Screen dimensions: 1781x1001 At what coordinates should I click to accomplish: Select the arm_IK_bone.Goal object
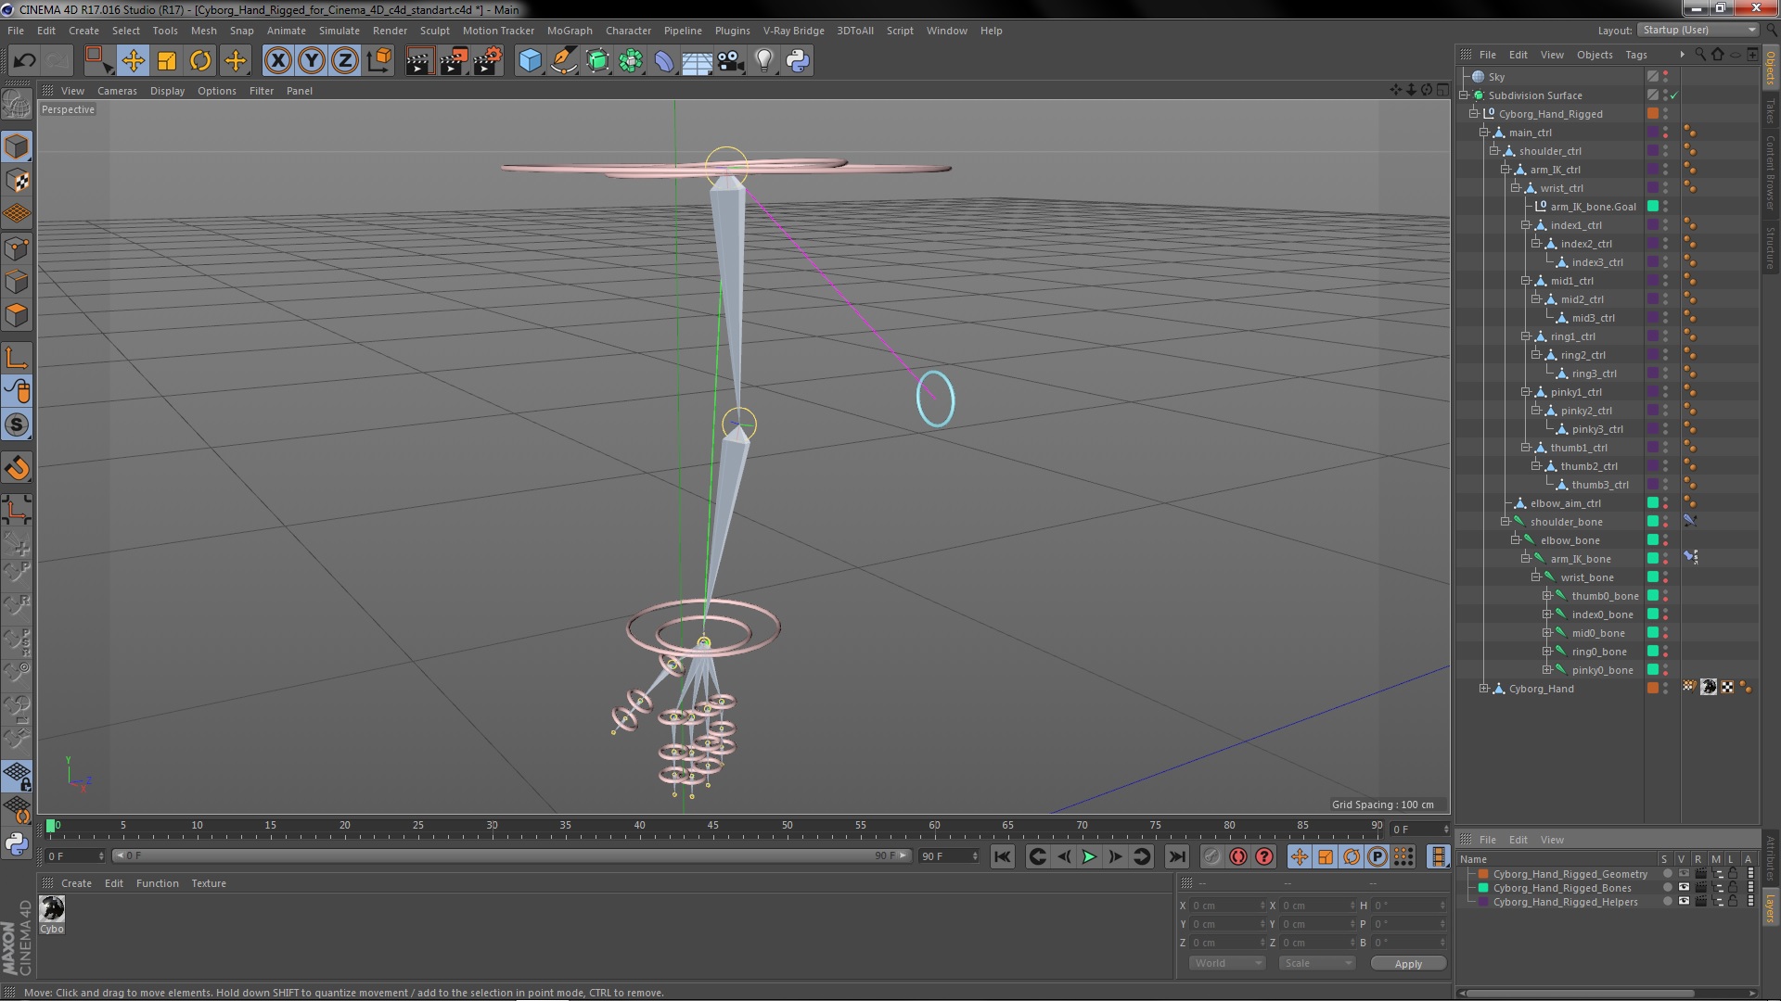1593,207
